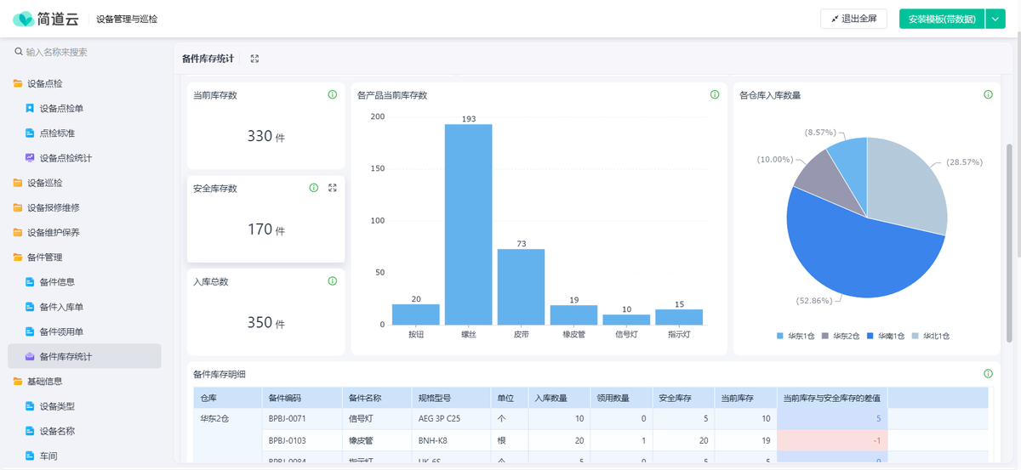Image resolution: width=1021 pixels, height=470 pixels.
Task: Click the 螺丝 bar in bar chart
Action: (x=468, y=224)
